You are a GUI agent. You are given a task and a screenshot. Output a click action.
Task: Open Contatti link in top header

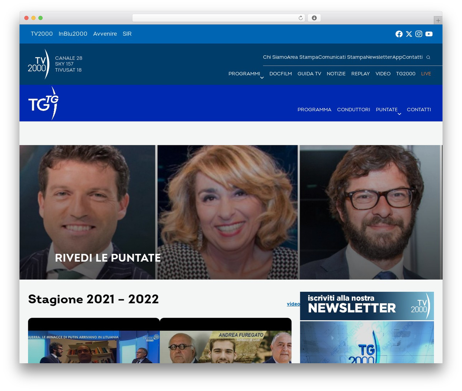tap(413, 57)
